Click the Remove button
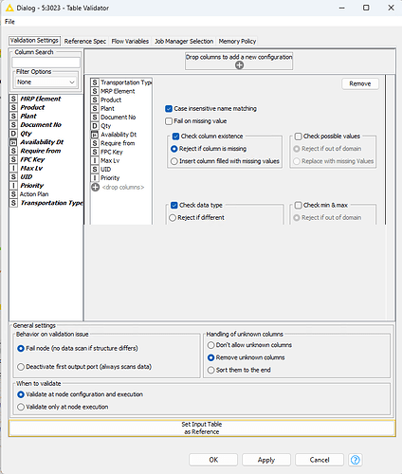Screen dimensions: 402x474 point(360,83)
